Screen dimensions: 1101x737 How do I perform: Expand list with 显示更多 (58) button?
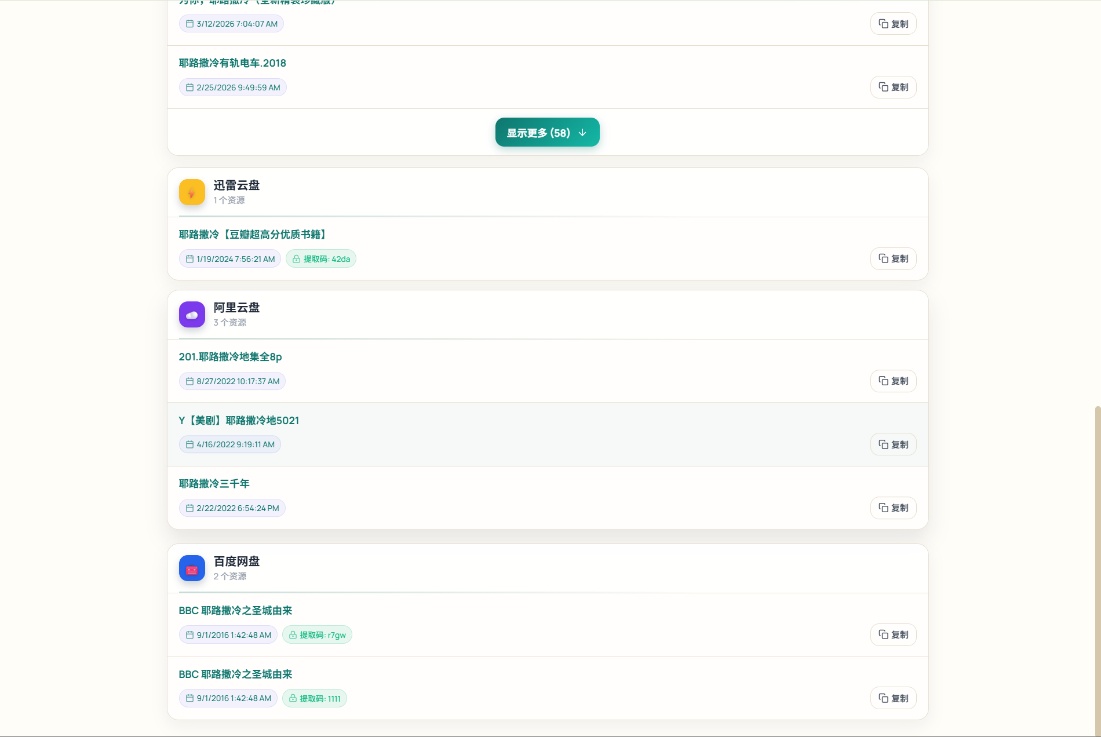click(x=547, y=133)
